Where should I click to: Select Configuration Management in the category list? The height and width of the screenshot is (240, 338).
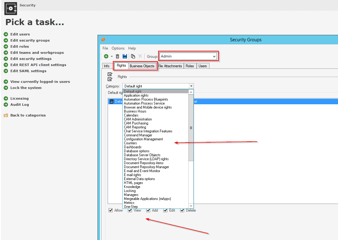pyautogui.click(x=143, y=139)
